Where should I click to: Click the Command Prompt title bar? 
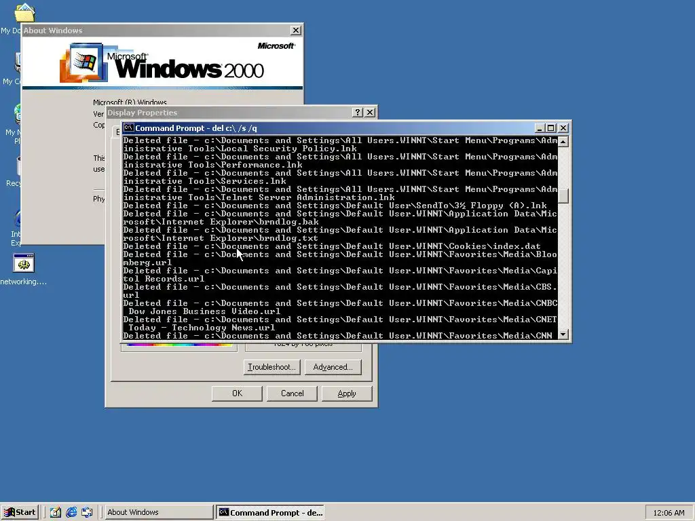pyautogui.click(x=328, y=128)
